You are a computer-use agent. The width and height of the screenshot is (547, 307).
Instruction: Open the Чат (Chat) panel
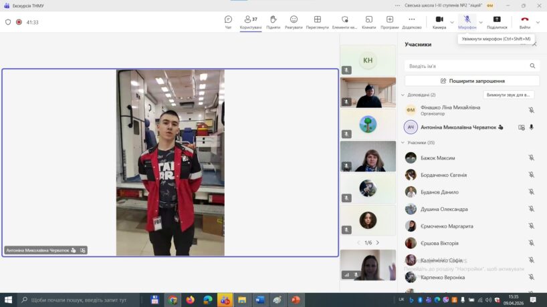228,21
